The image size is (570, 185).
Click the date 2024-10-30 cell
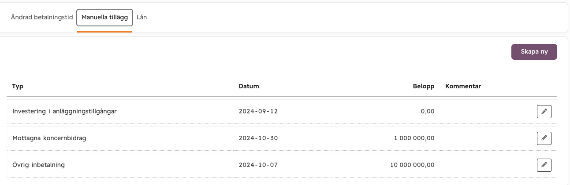[x=258, y=138]
